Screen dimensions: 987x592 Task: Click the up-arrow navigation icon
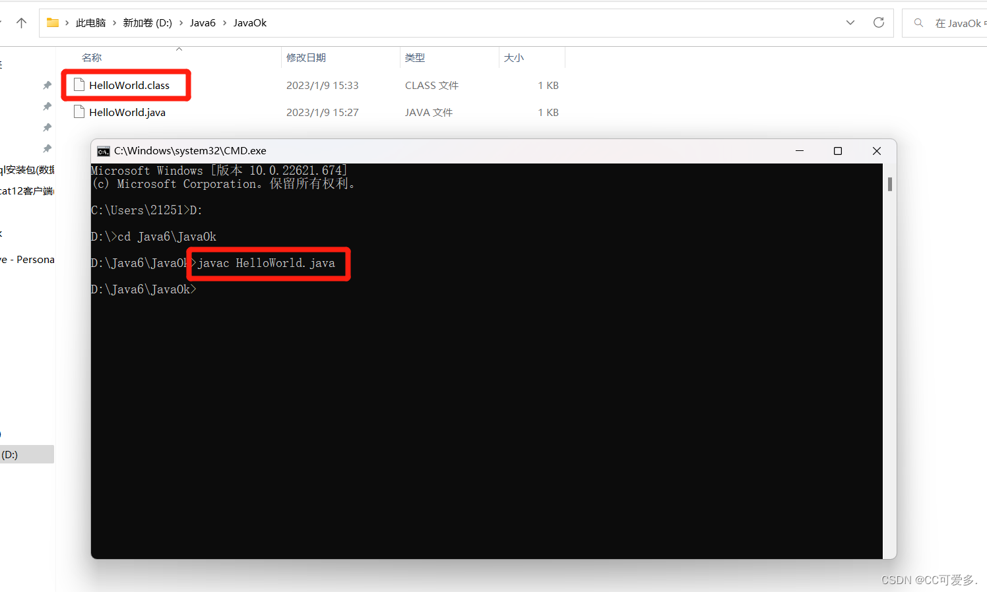click(x=20, y=22)
